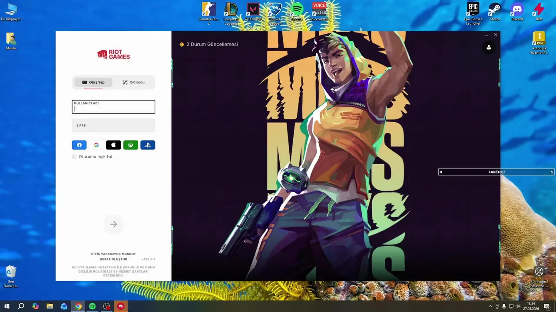
Task: Click the TAKİPÇİ follower progress bar
Action: tap(496, 172)
